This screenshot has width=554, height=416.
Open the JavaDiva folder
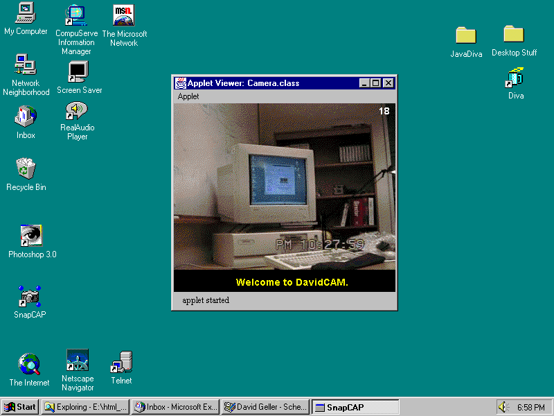466,35
